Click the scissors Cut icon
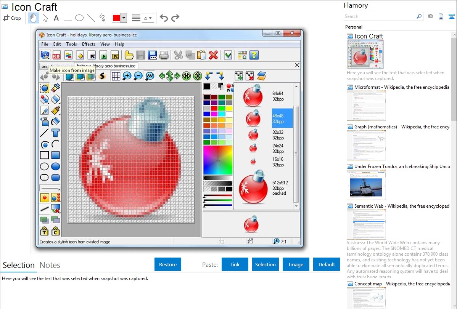The image size is (457, 309). tap(179, 55)
